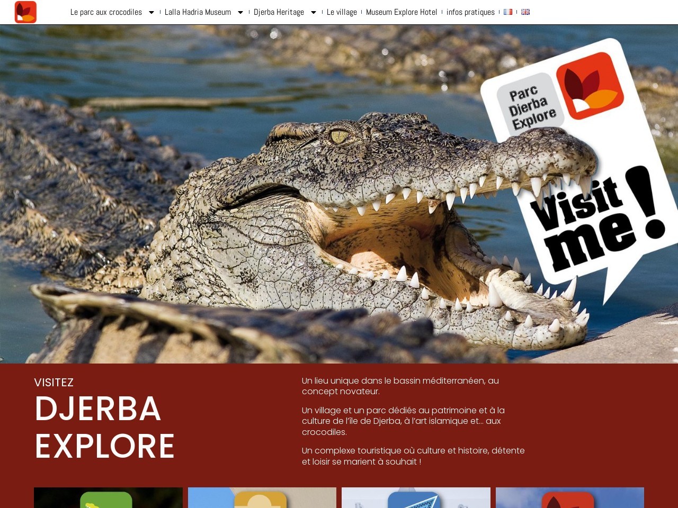Open Le parc aux crocodiles menu

coord(106,12)
